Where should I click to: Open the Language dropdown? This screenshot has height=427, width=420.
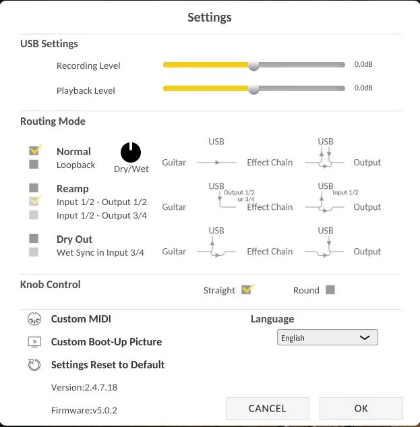pyautogui.click(x=327, y=337)
